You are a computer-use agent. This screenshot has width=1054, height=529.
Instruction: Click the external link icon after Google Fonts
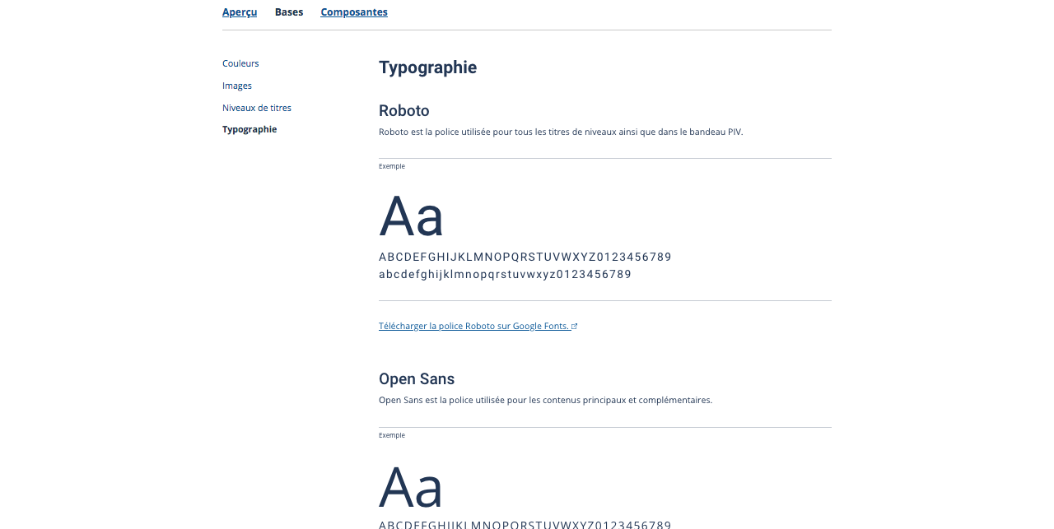(x=575, y=327)
